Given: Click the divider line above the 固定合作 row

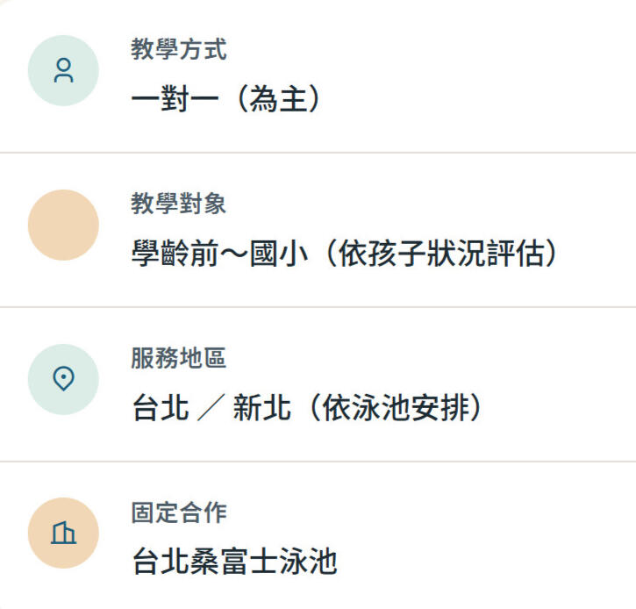Looking at the screenshot, I should click(x=318, y=461).
